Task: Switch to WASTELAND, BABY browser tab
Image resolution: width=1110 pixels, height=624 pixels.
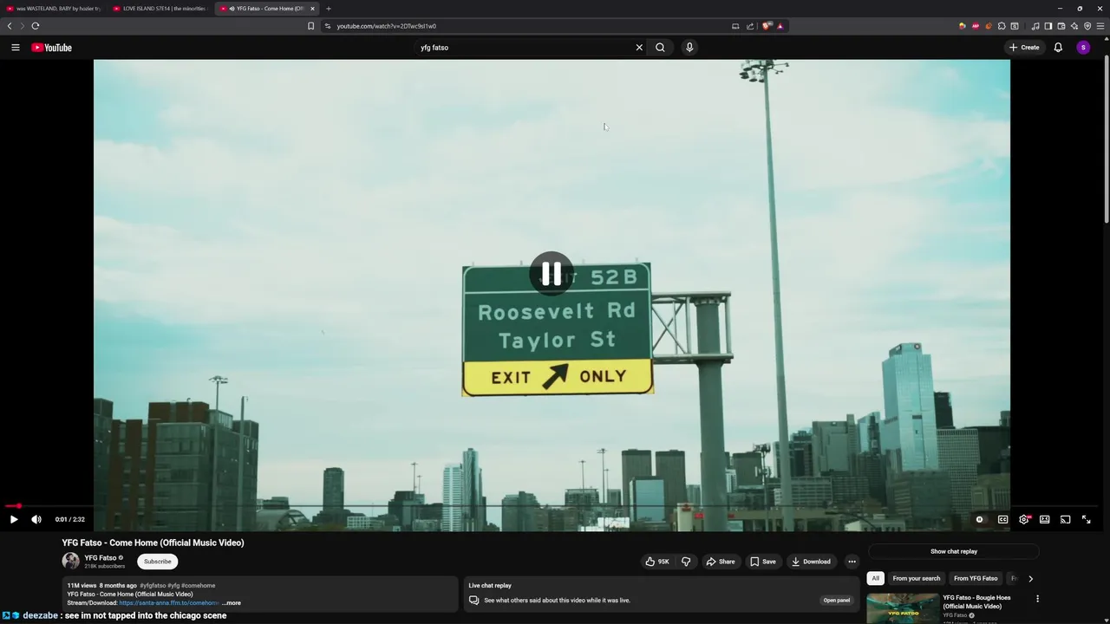Action: click(x=54, y=9)
